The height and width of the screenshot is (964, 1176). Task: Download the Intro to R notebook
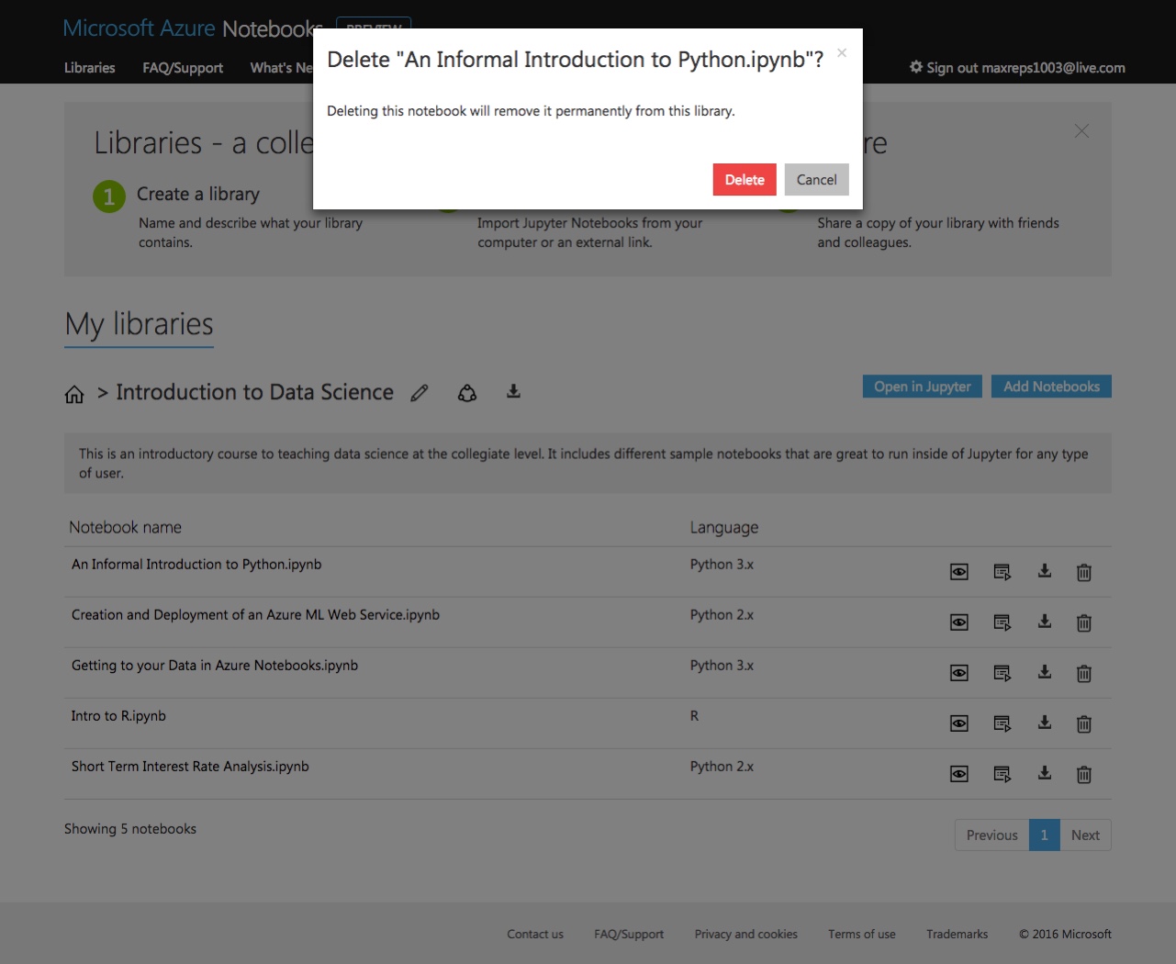click(1045, 723)
